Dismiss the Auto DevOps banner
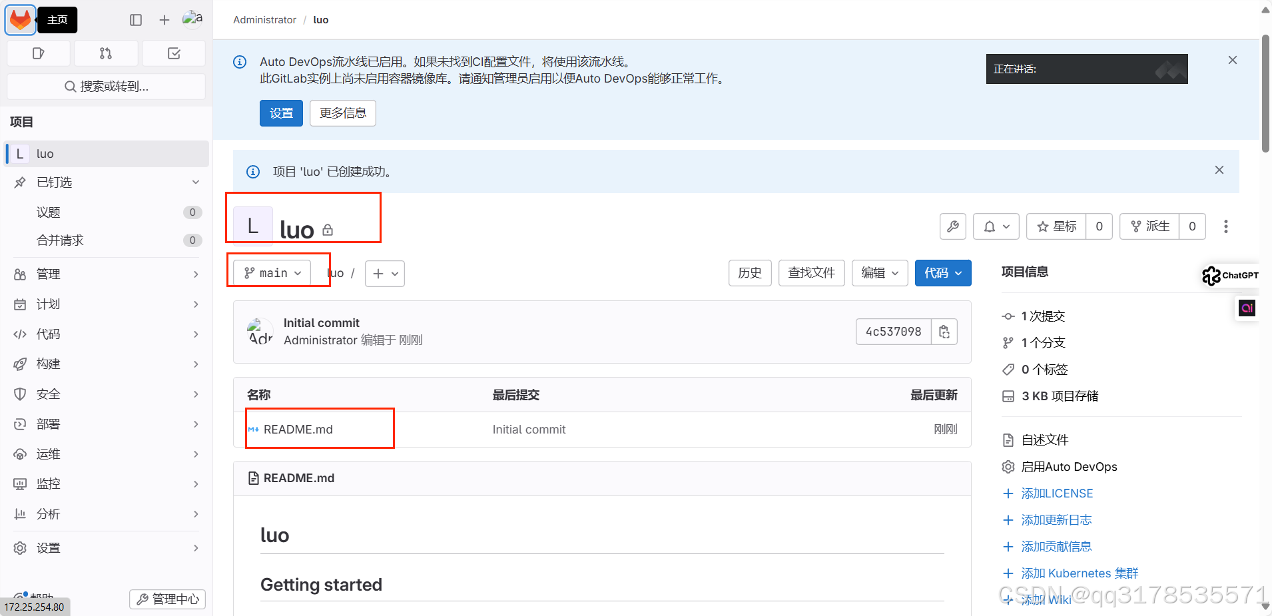The image size is (1272, 616). (1233, 60)
